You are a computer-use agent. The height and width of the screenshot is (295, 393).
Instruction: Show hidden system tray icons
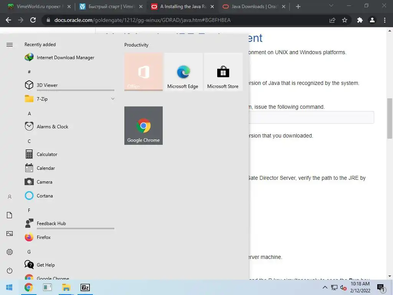[x=325, y=287]
